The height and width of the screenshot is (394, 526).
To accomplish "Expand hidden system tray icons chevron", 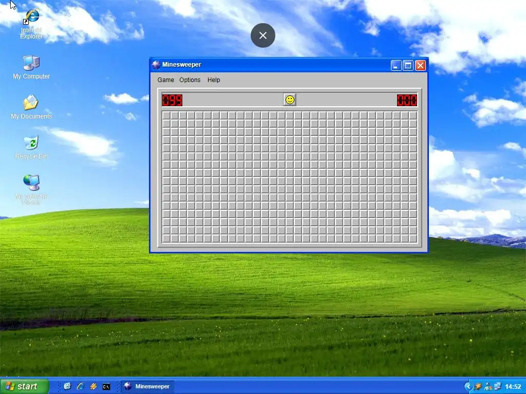I will 468,386.
